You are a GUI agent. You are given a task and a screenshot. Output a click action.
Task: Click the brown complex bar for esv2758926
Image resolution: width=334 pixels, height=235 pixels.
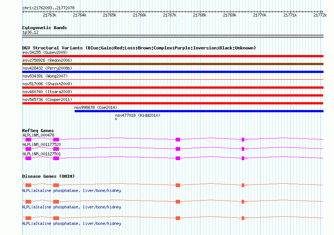[x=173, y=64]
